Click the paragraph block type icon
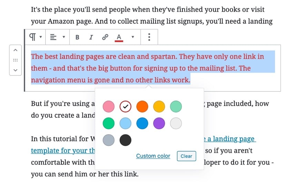293x182 pixels. point(32,37)
